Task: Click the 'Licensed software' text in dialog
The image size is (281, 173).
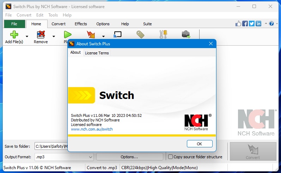Action: click(86, 125)
